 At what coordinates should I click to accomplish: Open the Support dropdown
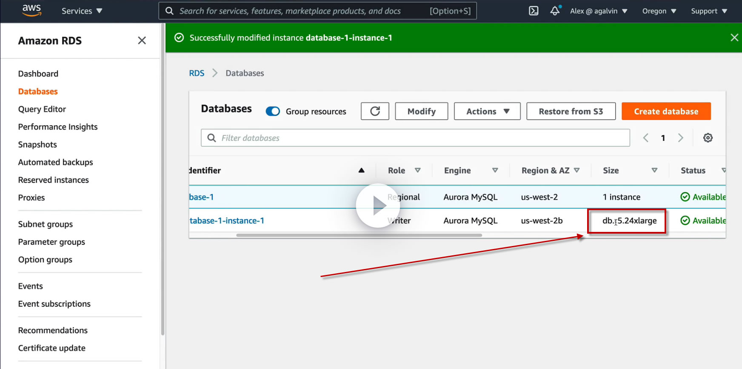[709, 11]
